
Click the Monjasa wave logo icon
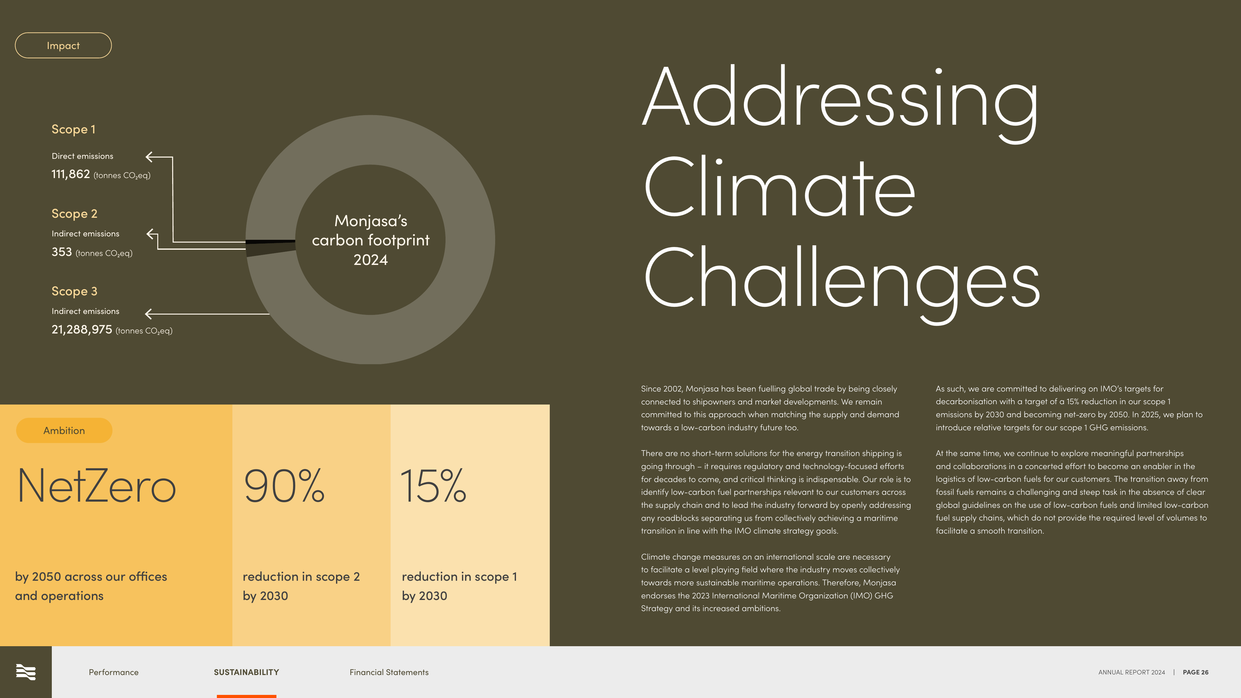coord(25,672)
